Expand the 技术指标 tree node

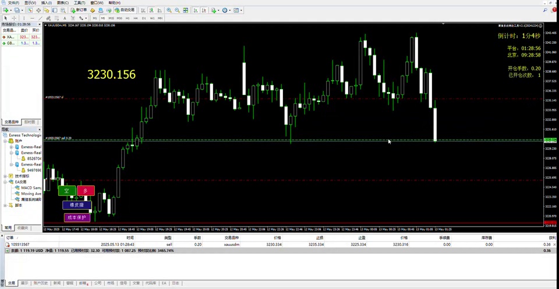coord(5,176)
